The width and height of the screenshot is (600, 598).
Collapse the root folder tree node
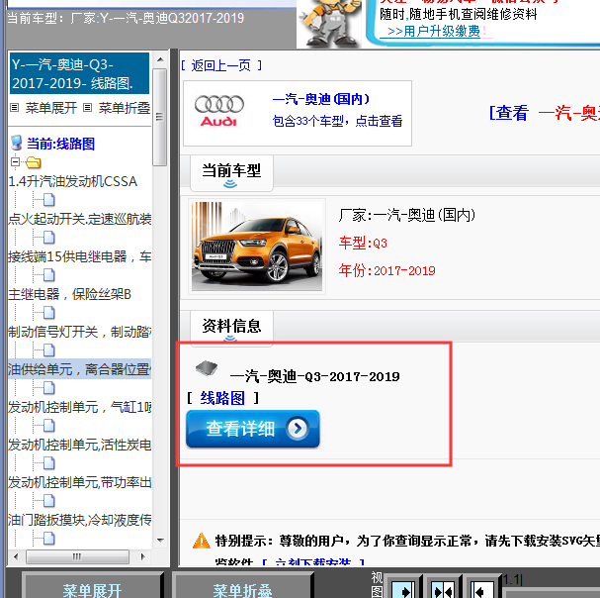(15, 161)
